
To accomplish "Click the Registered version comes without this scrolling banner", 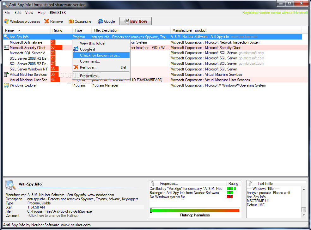I will [x=275, y=13].
